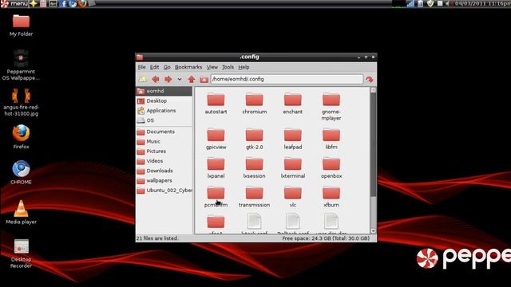511x287 pixels.
Task: Open My Folder desktop icon
Action: coord(22,25)
